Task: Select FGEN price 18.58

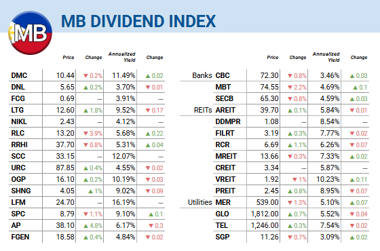Action: [x=65, y=237]
